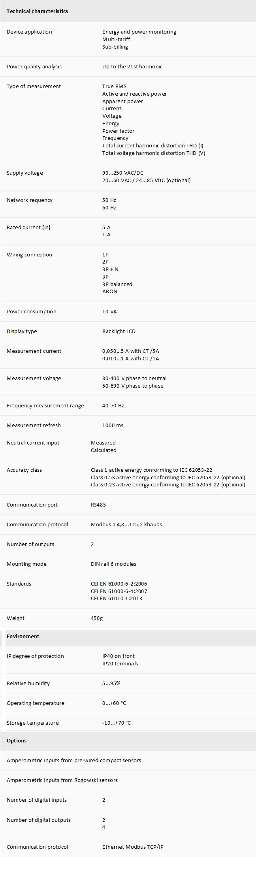The image size is (256, 874).
Task: Select the Storage temperature row label
Action: point(32,723)
